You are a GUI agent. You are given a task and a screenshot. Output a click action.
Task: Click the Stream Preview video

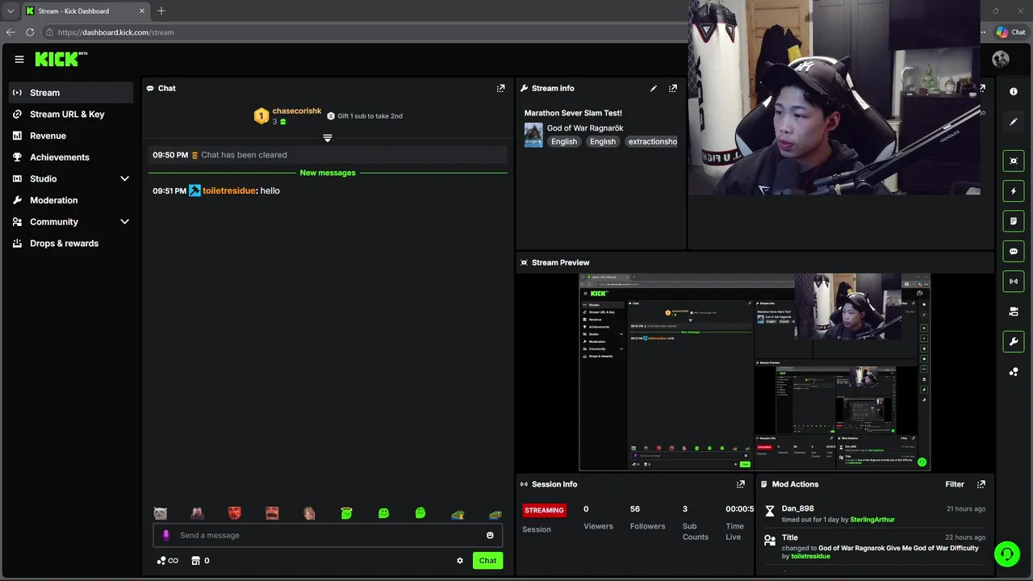(755, 372)
